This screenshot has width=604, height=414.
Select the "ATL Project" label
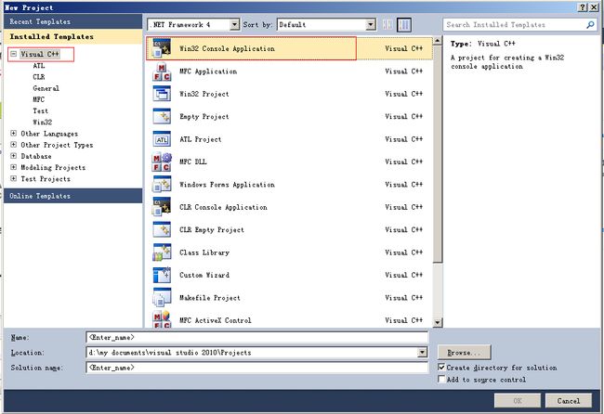(x=201, y=139)
